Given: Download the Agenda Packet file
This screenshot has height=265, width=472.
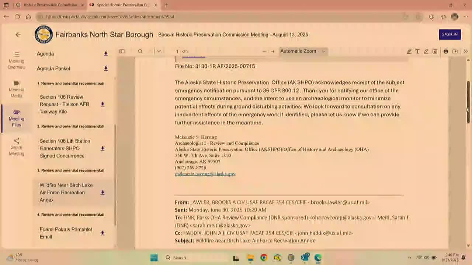Looking at the screenshot, I should point(106,68).
